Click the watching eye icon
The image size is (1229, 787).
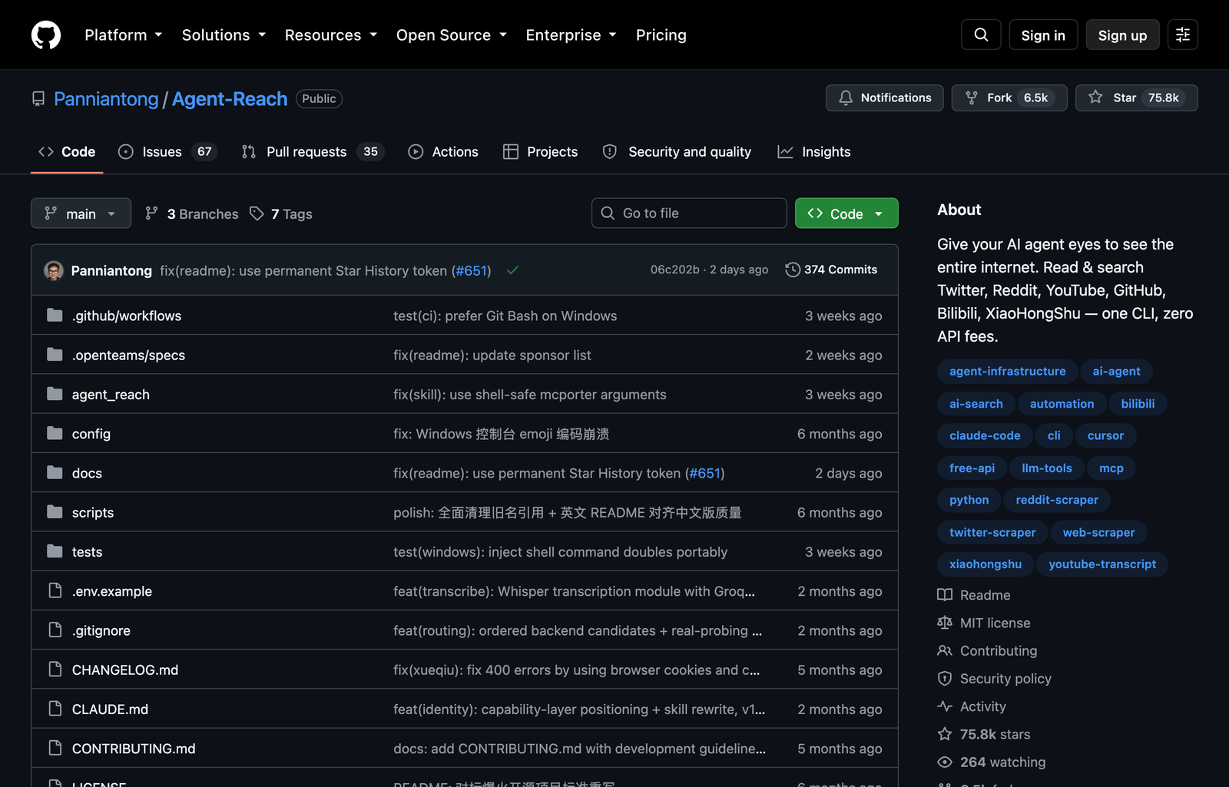(x=945, y=762)
